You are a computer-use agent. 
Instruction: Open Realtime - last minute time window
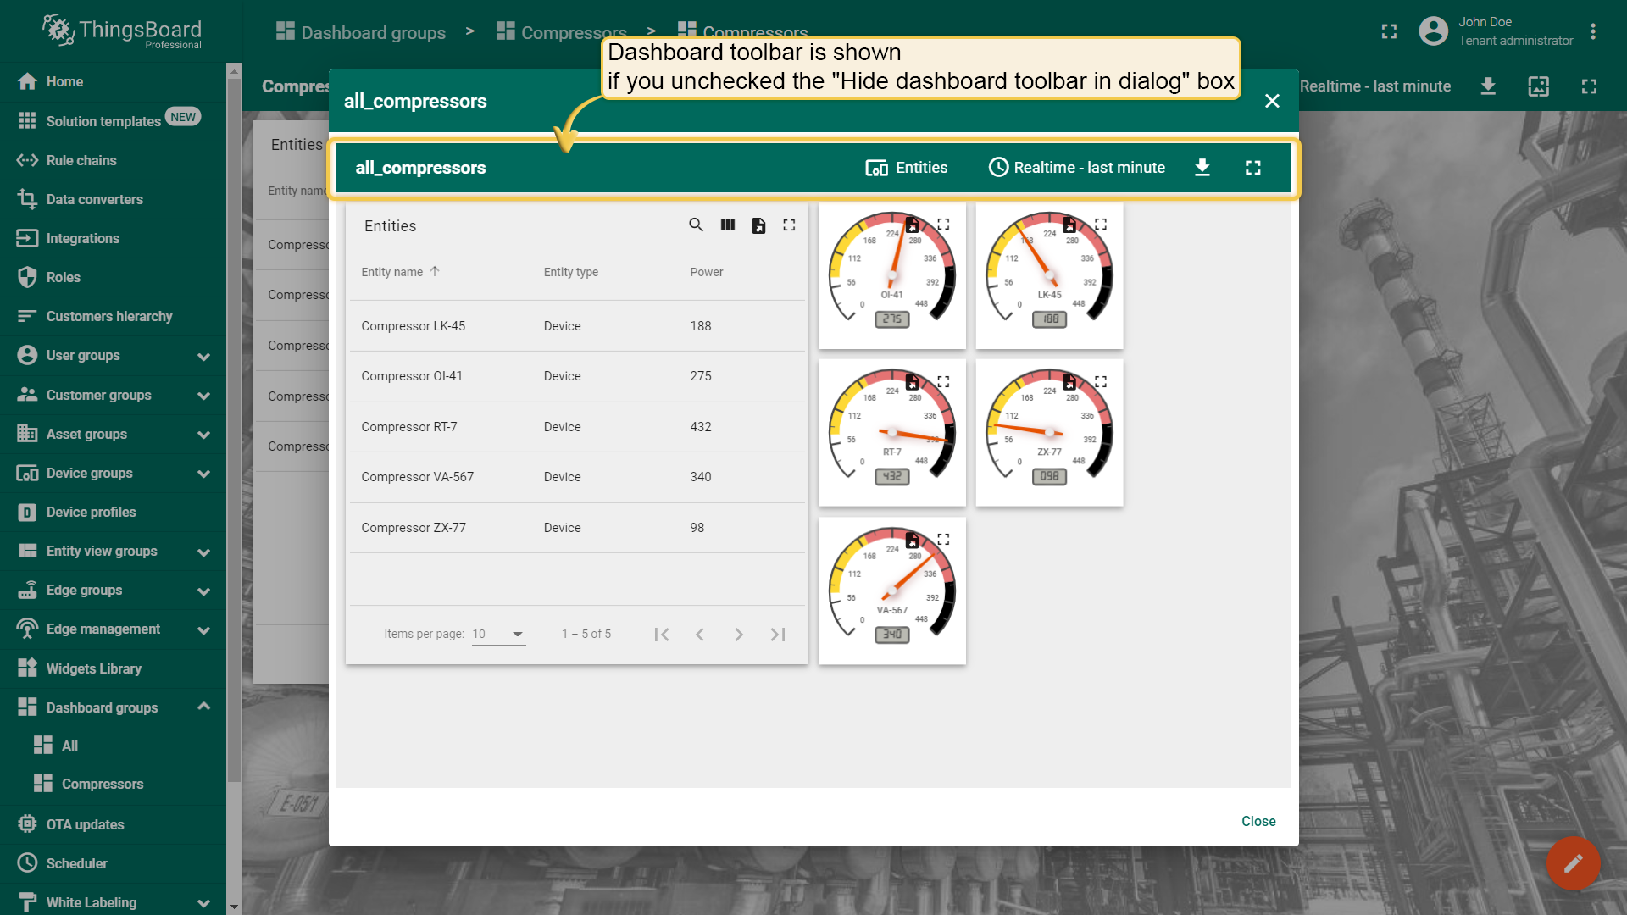tap(1077, 168)
